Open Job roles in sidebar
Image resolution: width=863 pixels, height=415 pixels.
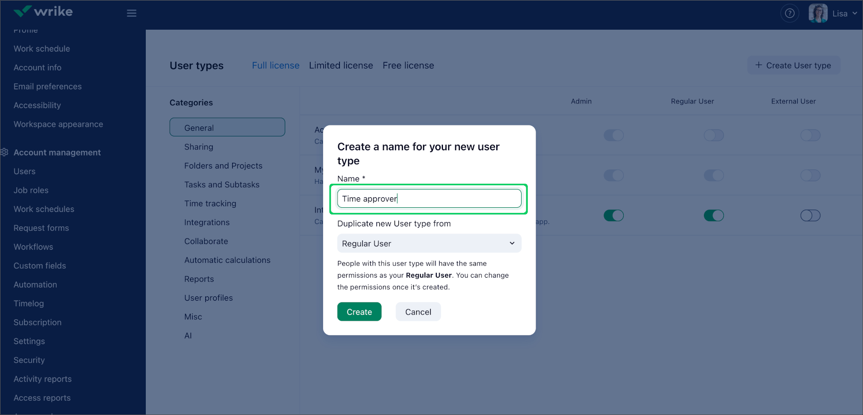tap(31, 190)
